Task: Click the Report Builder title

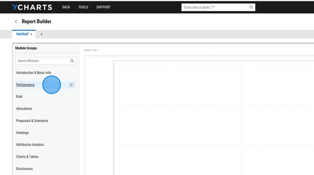Action: pos(37,22)
